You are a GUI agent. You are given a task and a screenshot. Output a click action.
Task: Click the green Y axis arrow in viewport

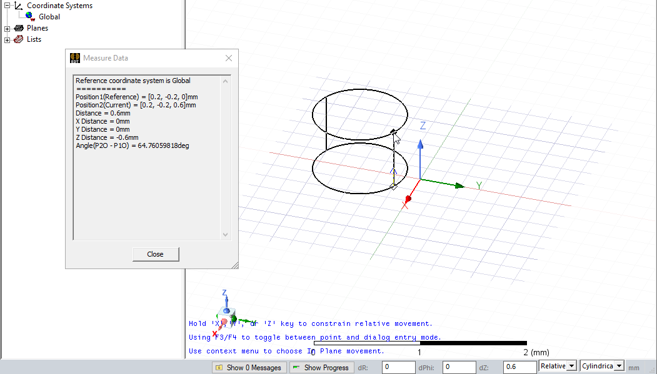[459, 185]
